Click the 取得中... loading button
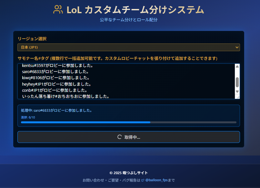Image resolution: width=260 pixels, height=188 pixels. coord(129,137)
